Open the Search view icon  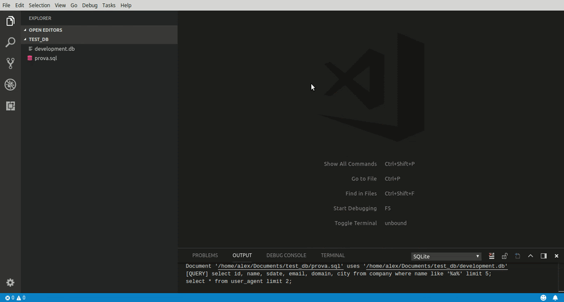[x=10, y=42]
